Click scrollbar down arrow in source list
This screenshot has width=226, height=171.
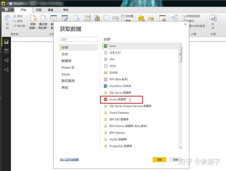[180, 148]
